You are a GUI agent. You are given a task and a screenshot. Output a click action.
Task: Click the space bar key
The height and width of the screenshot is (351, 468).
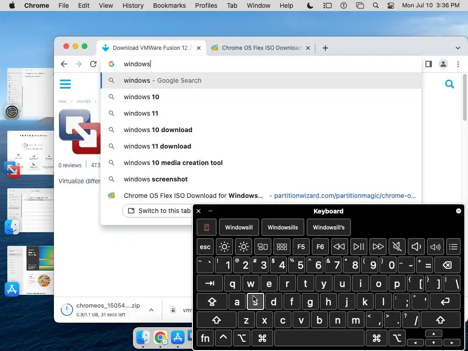tap(319, 338)
